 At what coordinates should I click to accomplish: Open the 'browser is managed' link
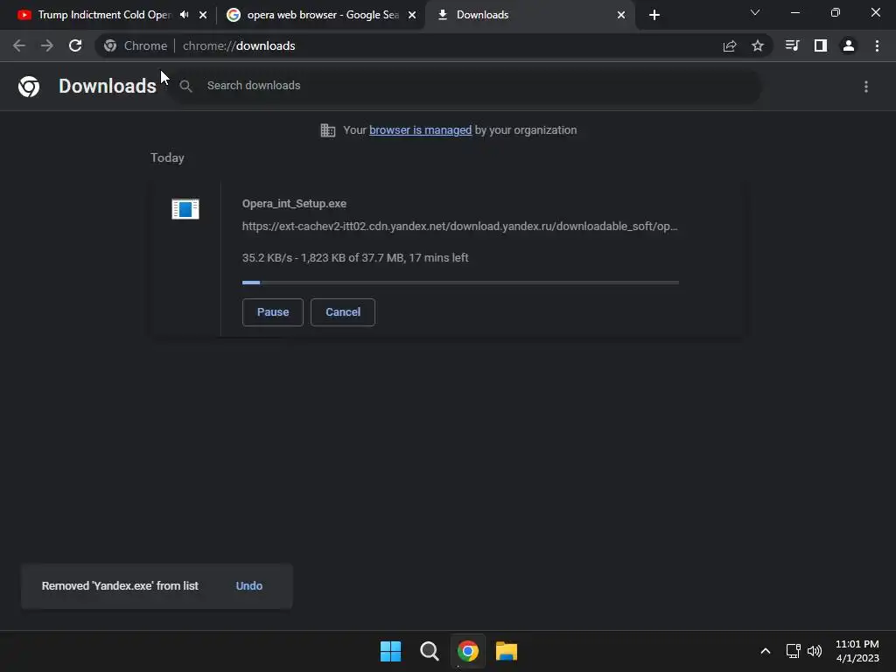coord(420,130)
